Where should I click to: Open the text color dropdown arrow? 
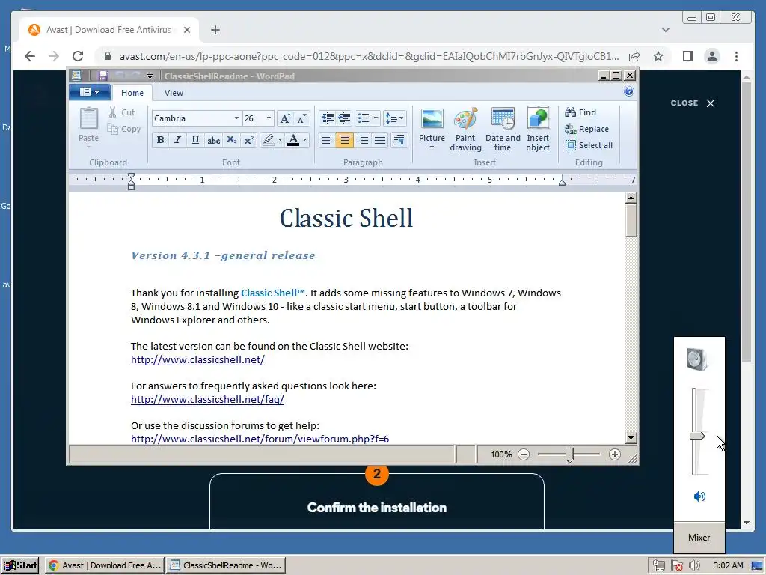click(x=305, y=140)
